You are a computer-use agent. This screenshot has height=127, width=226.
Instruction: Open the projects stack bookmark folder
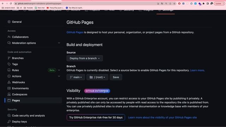8,8
